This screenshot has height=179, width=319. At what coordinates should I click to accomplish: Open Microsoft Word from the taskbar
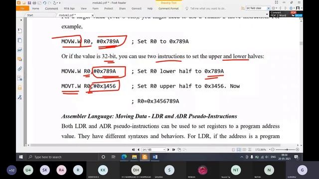coord(155,157)
